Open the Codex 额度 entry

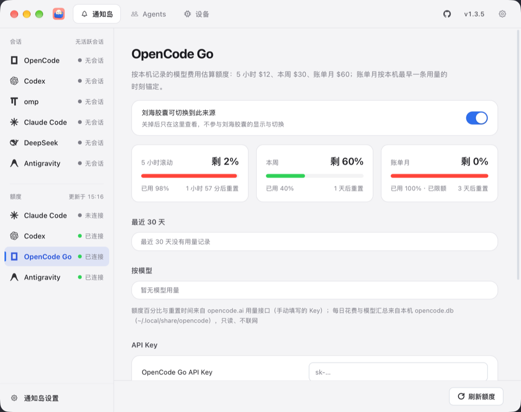point(57,236)
